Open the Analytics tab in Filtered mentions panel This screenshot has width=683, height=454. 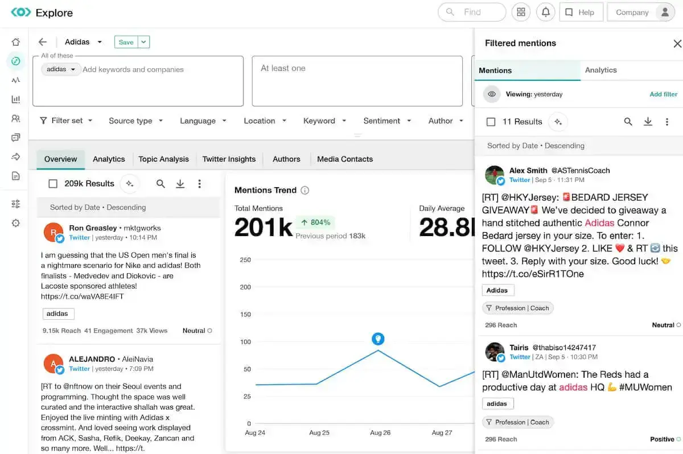coord(600,70)
